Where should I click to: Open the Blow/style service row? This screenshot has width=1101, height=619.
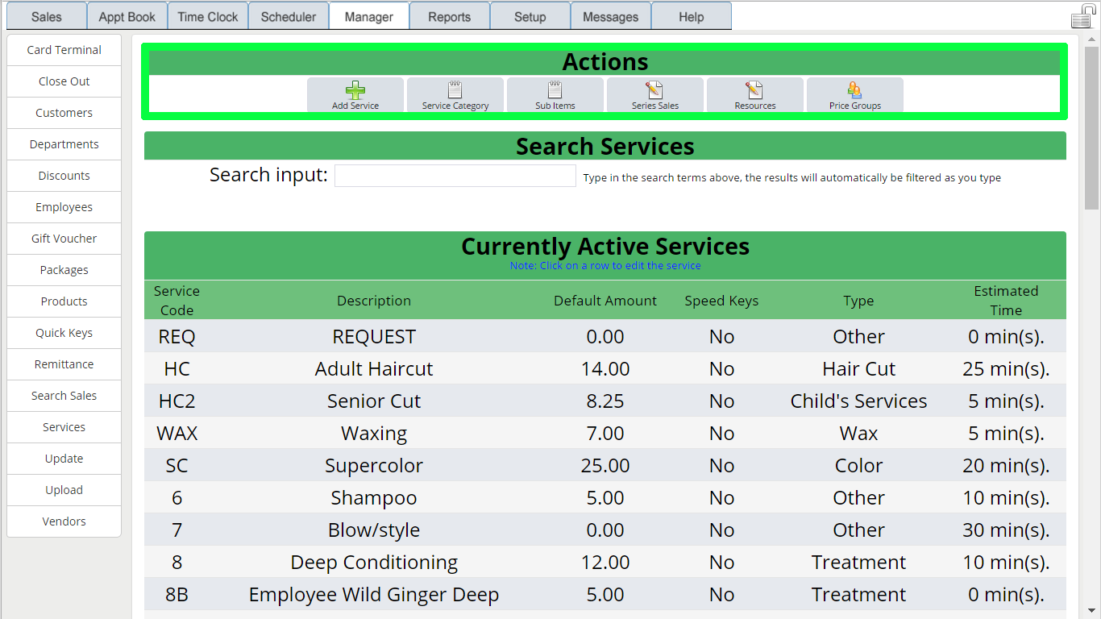pos(605,530)
